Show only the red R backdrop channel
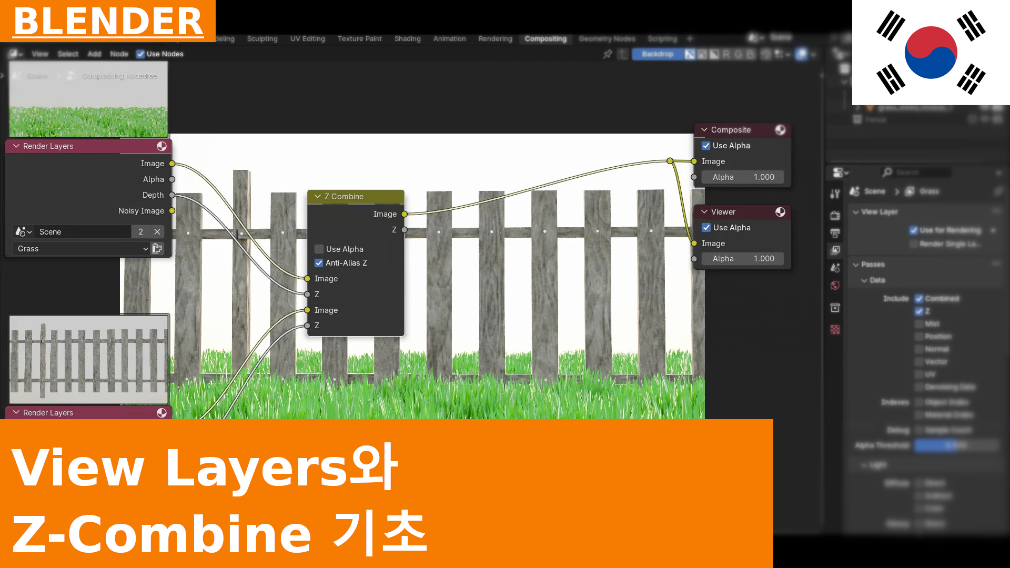1010x568 pixels. (x=726, y=54)
